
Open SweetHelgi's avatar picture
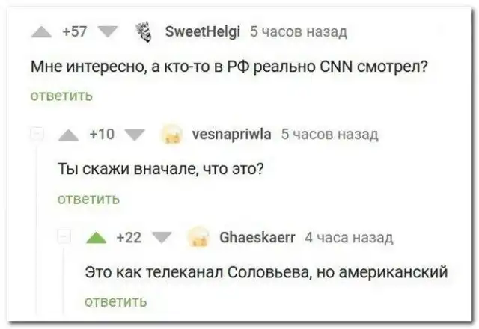pyautogui.click(x=140, y=32)
